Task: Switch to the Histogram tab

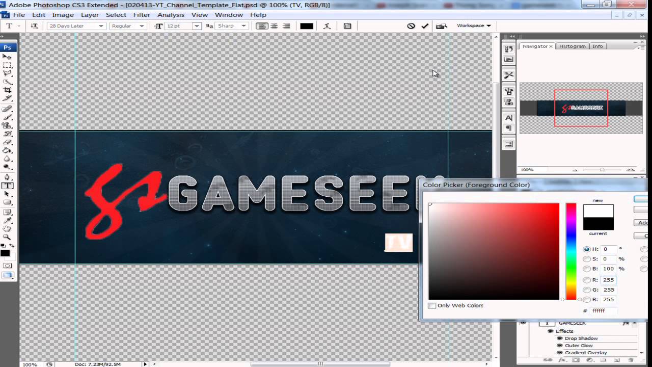Action: [x=572, y=46]
